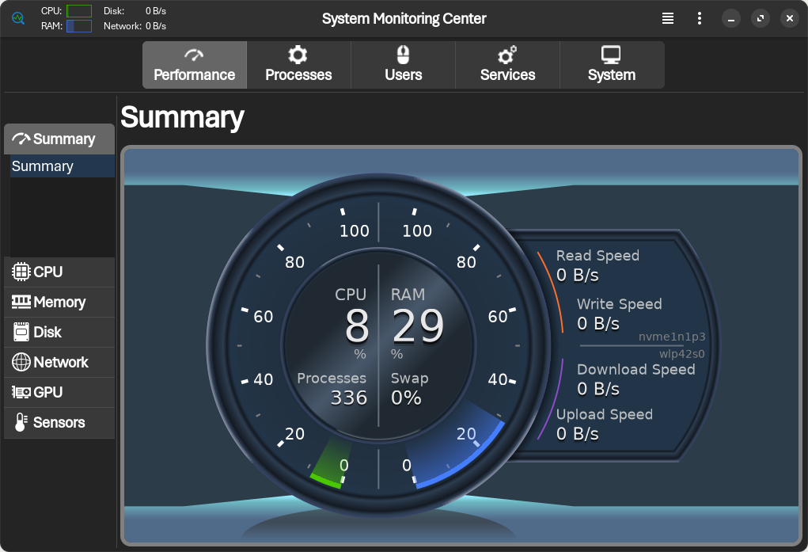808x552 pixels.
Task: Open the hamburger list menu icon
Action: click(x=668, y=18)
